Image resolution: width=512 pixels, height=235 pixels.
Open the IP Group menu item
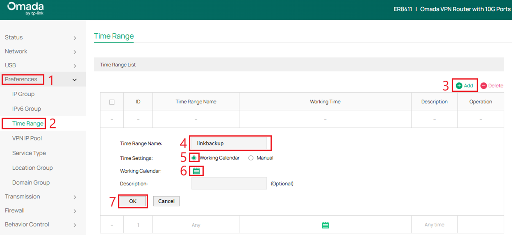(23, 94)
